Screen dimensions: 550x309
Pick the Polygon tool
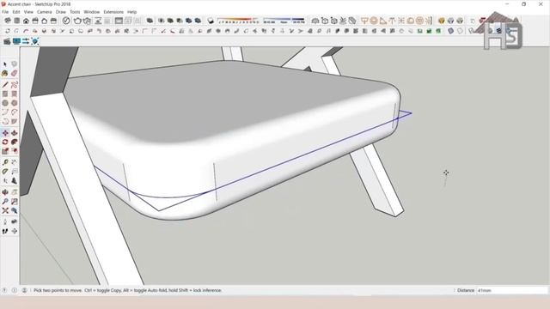14,103
